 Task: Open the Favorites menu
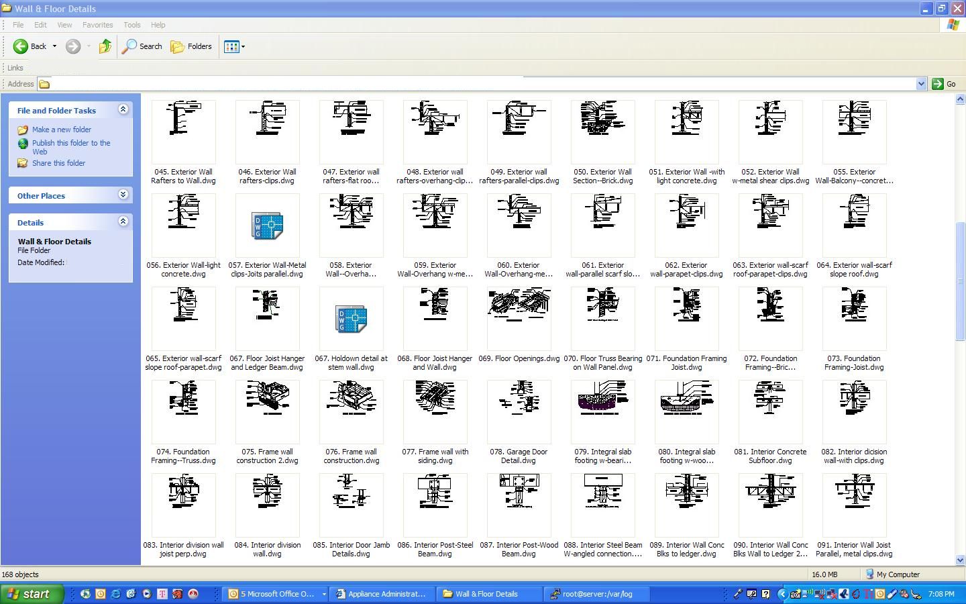point(97,25)
